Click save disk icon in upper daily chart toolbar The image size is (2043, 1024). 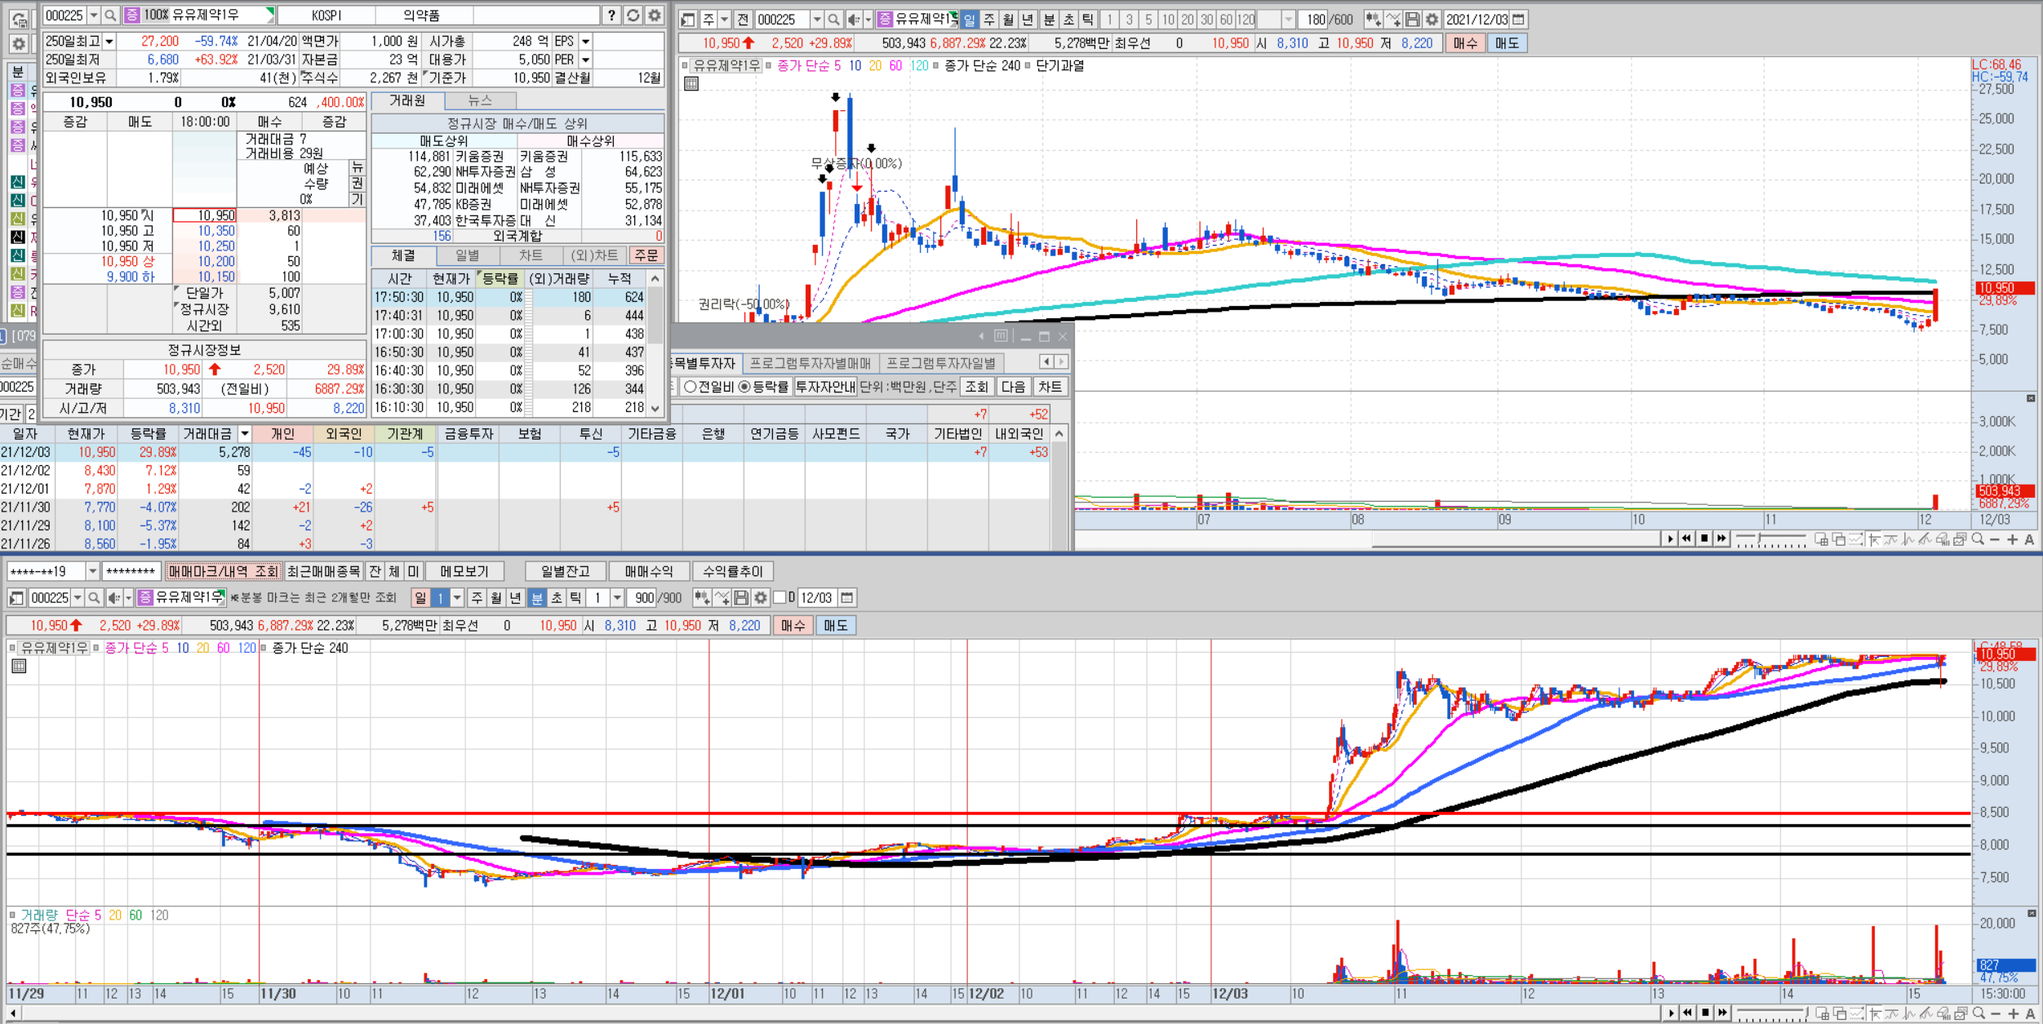(1412, 19)
